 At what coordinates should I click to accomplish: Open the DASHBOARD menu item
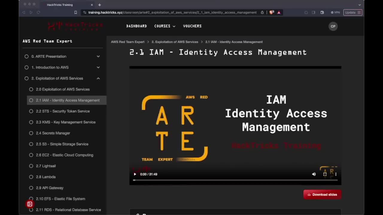(136, 26)
